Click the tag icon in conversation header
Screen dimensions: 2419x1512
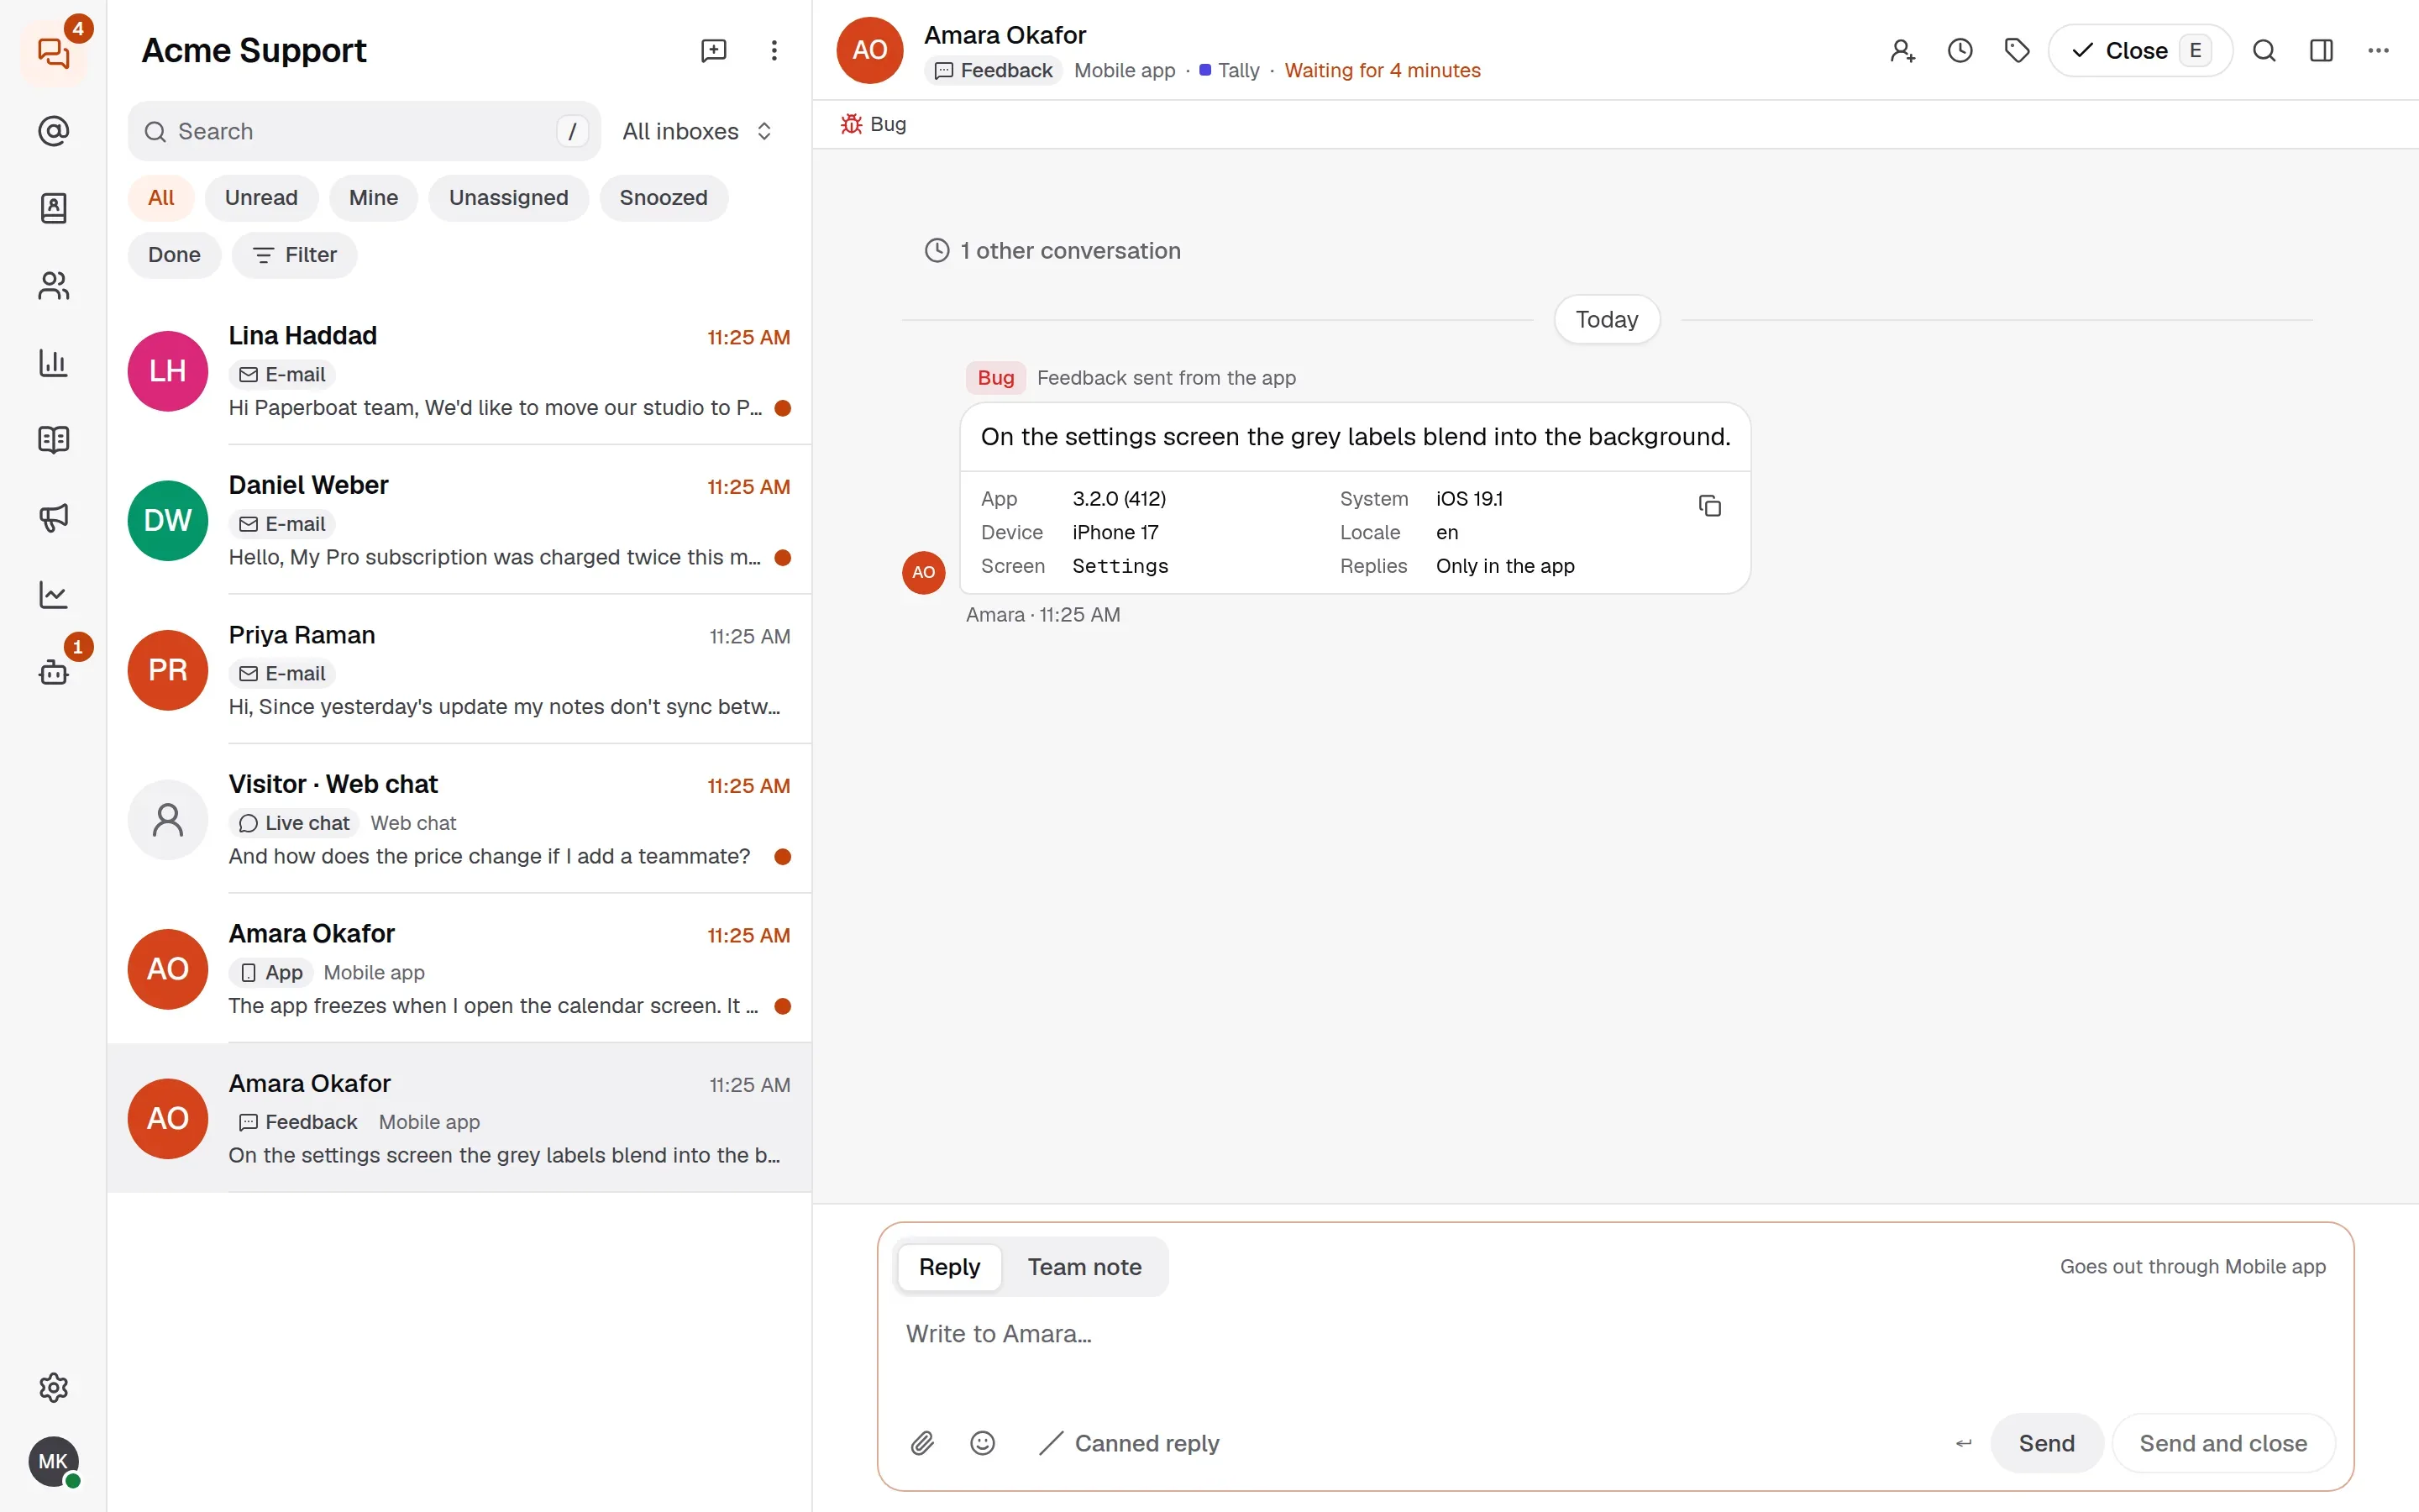pyautogui.click(x=2018, y=50)
